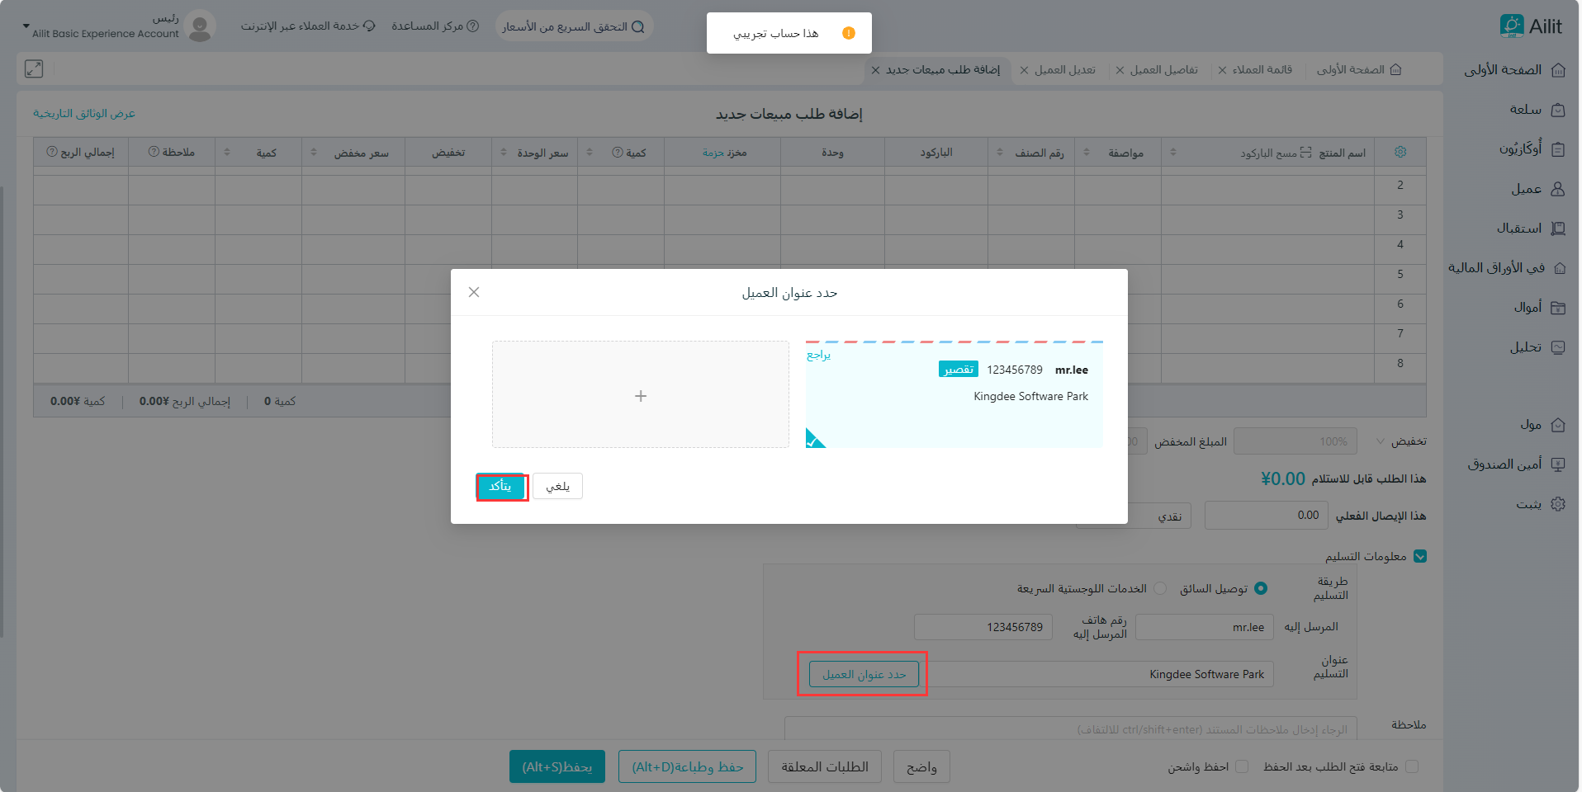The width and height of the screenshot is (1582, 792).
Task: Click the fullscreen expand icon
Action: 34,69
